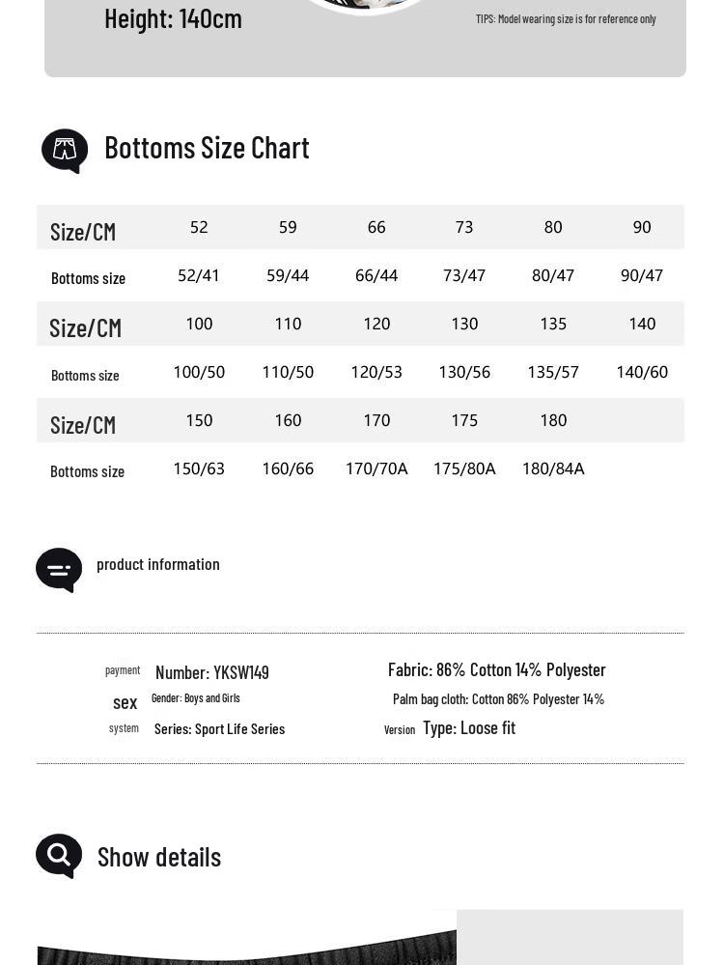Viewport: 724px width, 965px height.
Task: Select the 100/50 bottoms size cell
Action: tap(199, 372)
